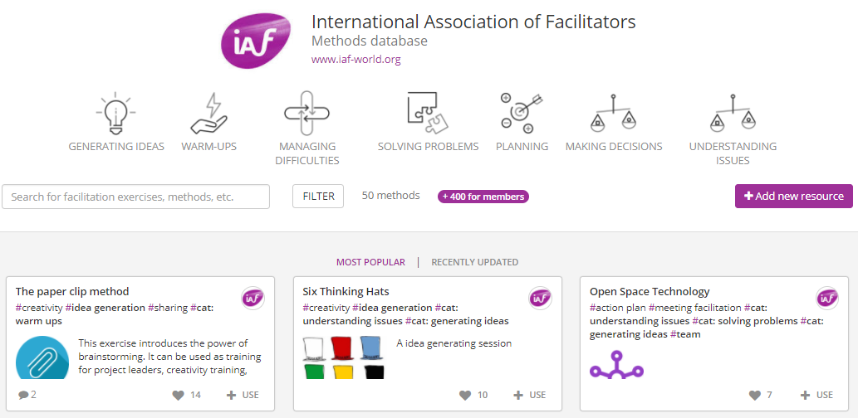Click Add new resource button

coord(793,197)
